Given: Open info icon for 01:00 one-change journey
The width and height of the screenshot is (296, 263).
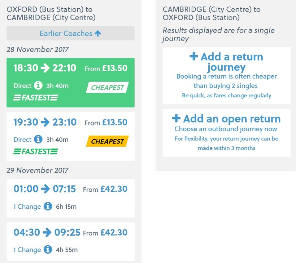Looking at the screenshot, I should (x=47, y=207).
